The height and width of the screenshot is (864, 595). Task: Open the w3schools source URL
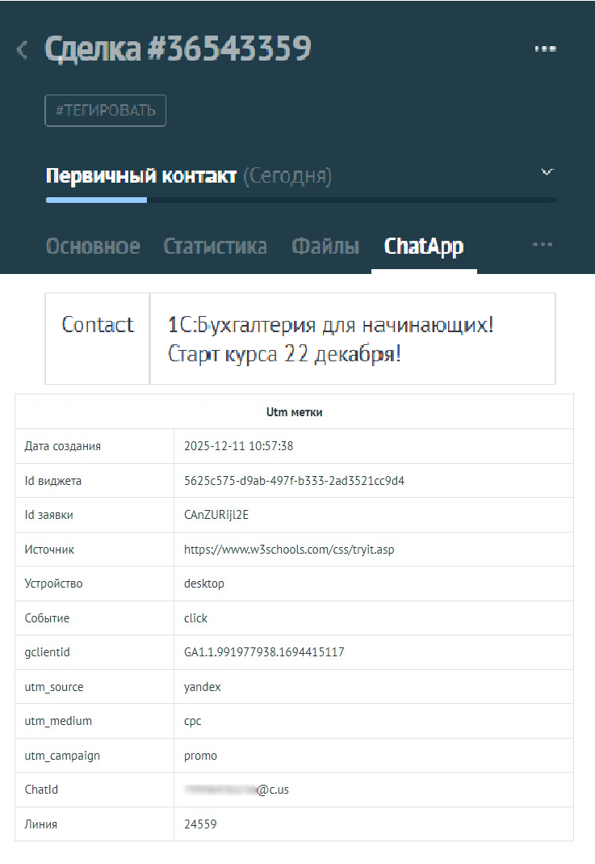(x=289, y=550)
